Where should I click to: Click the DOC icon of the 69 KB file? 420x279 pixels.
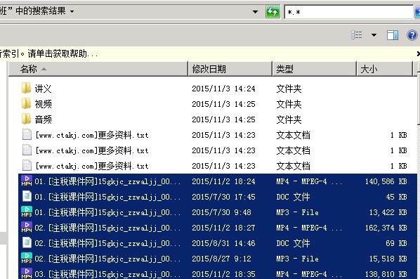click(27, 243)
